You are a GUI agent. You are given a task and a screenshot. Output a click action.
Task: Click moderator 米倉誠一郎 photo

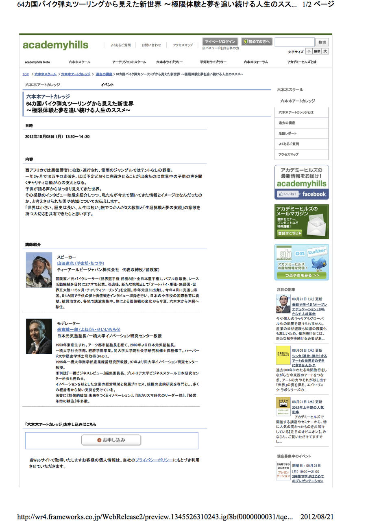click(39, 336)
